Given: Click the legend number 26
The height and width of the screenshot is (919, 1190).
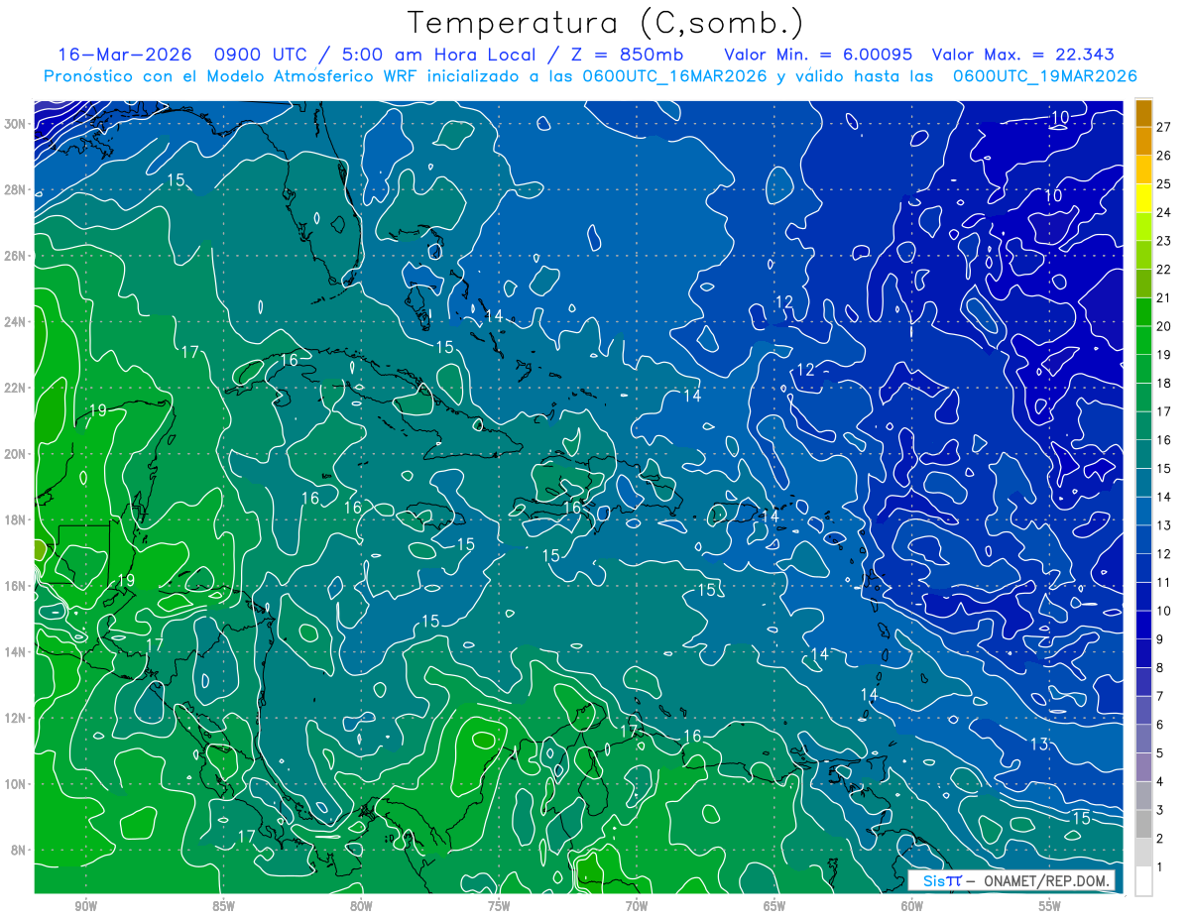Looking at the screenshot, I should [x=1163, y=156].
